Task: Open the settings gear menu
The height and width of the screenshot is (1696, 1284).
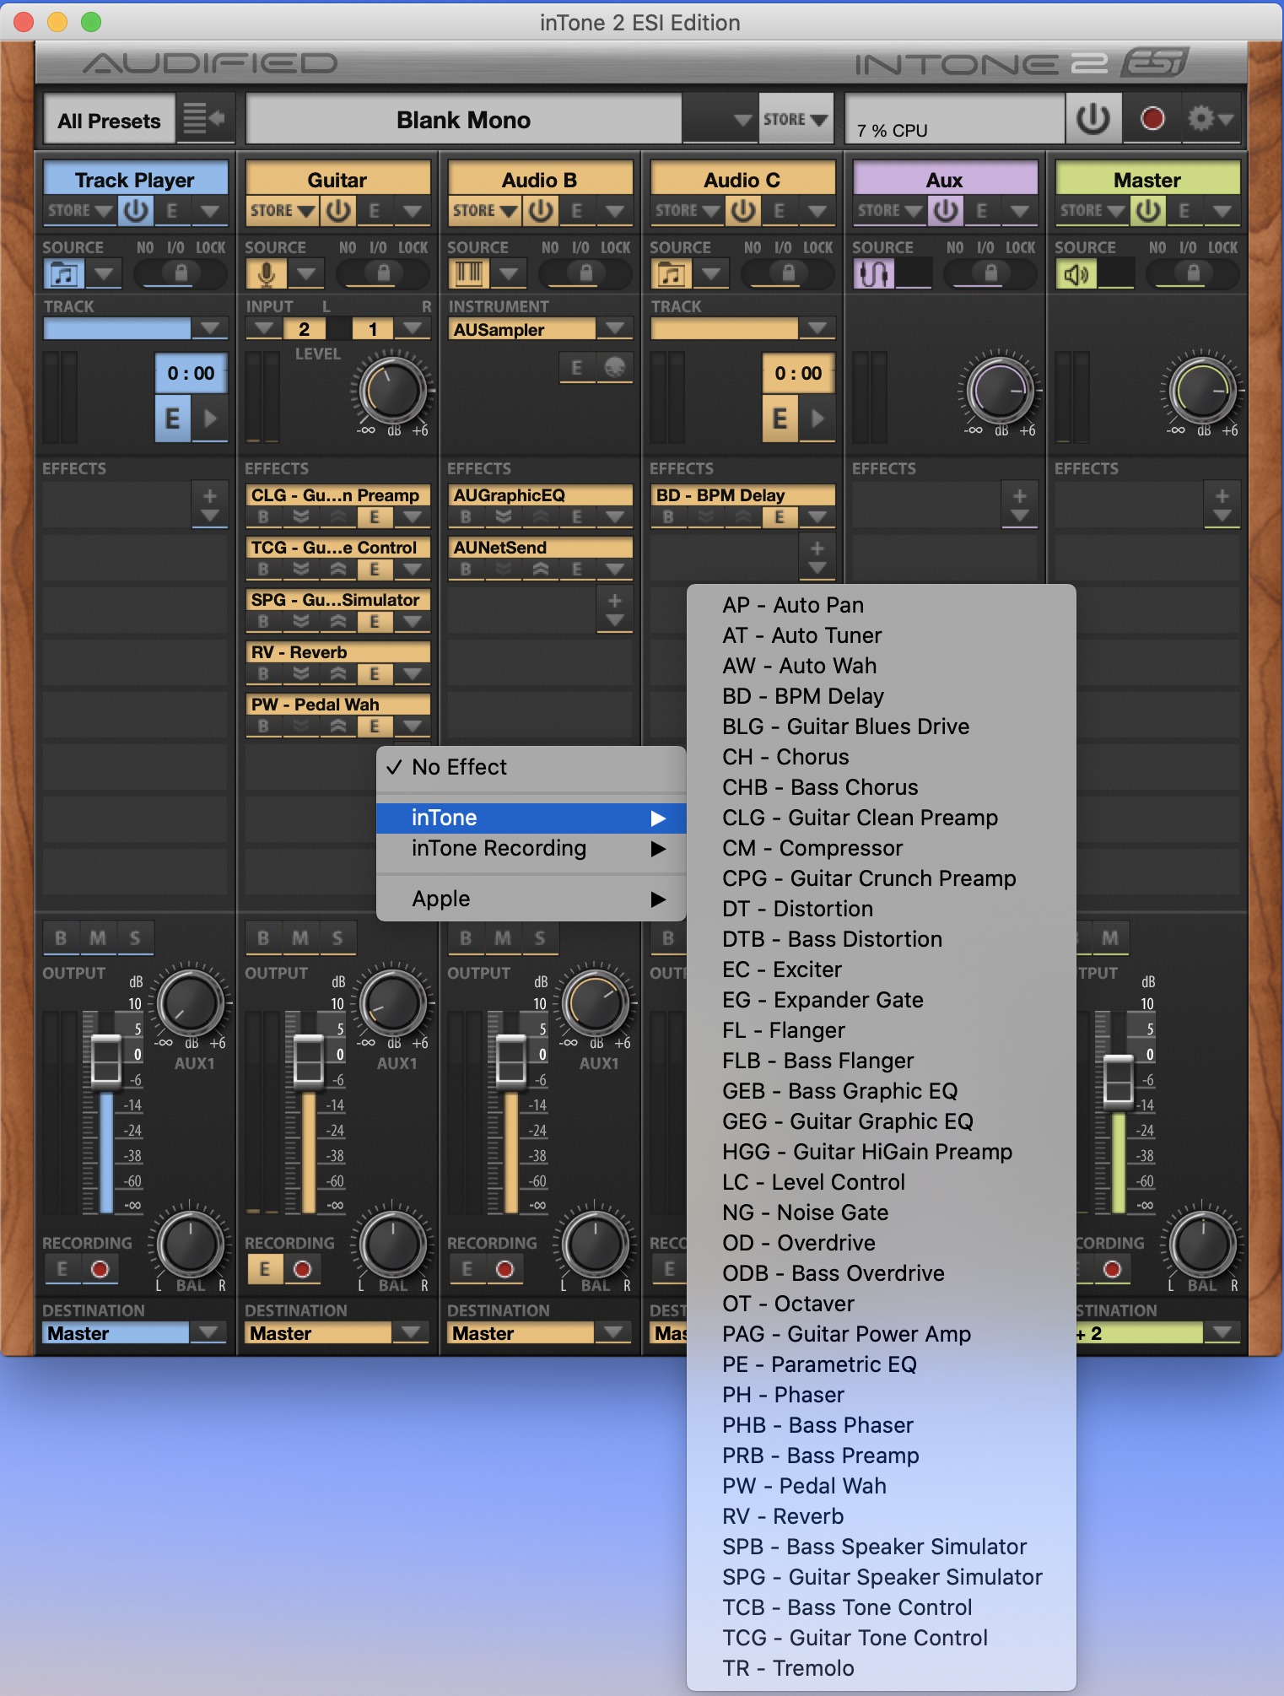Action: [1210, 119]
